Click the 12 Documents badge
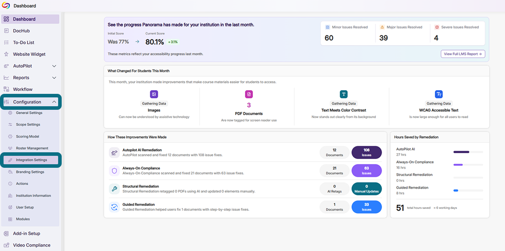 coord(335,152)
